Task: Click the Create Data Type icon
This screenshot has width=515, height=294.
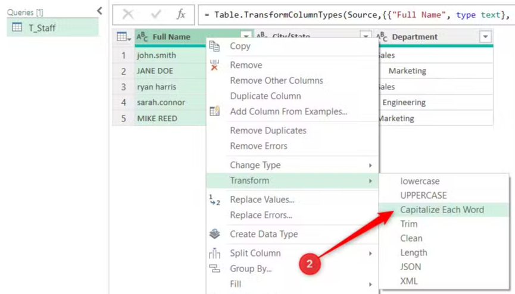Action: (x=214, y=234)
